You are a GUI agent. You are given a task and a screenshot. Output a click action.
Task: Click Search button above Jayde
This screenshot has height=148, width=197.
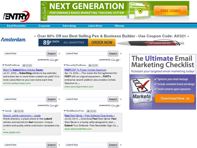(52, 99)
